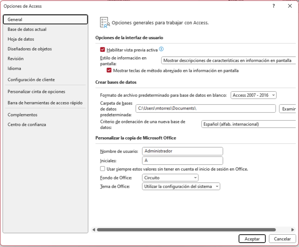The width and height of the screenshot is (299, 247).
Task: Toggle Habilitar vista previa activa checkbox
Action: pyautogui.click(x=103, y=50)
